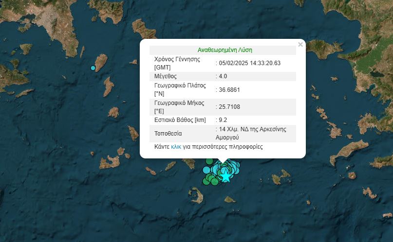Click the "Τοποθεσία" row label
This screenshot has height=242, width=393.
168,133
